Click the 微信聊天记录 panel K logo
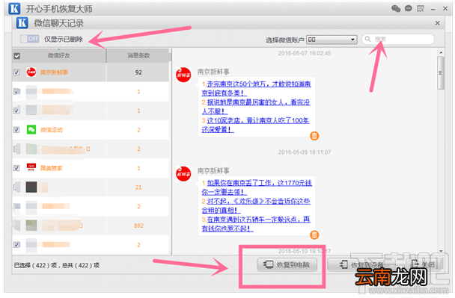455x298 pixels. click(22, 22)
